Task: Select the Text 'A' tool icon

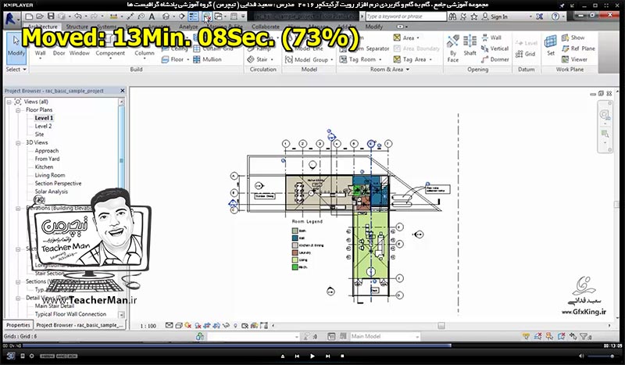Action: click(152, 16)
